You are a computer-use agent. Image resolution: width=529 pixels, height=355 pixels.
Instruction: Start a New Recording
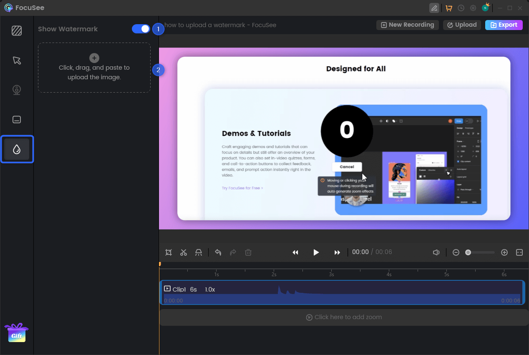tap(408, 25)
